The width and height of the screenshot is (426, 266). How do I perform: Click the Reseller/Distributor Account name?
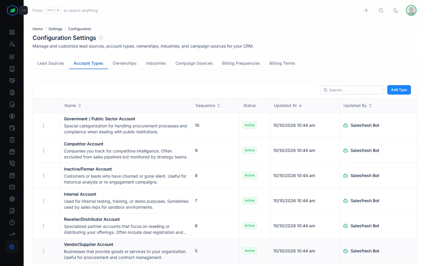tap(92, 219)
